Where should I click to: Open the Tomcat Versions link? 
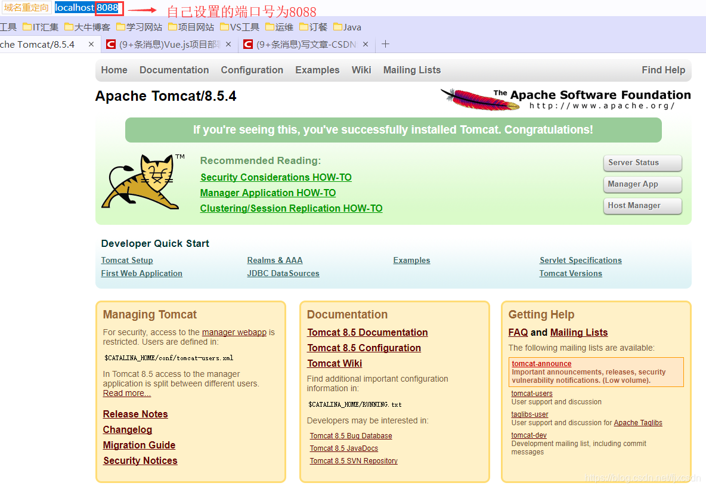coord(571,273)
